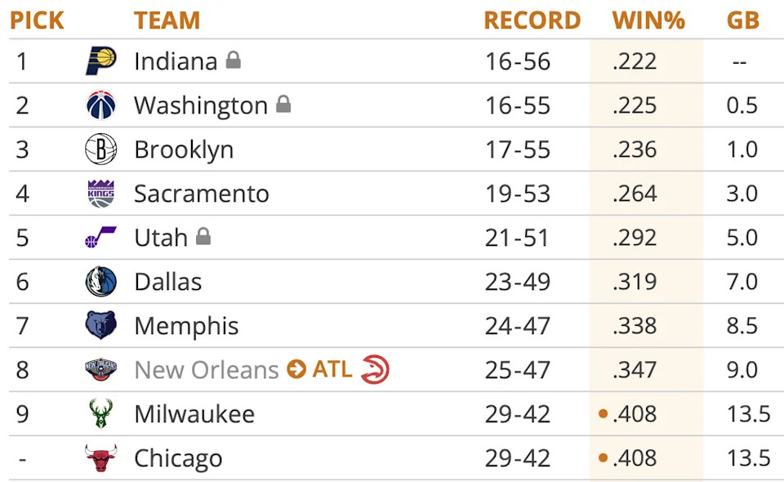
Task: Click the orange ATL pick owner label
Action: click(332, 369)
